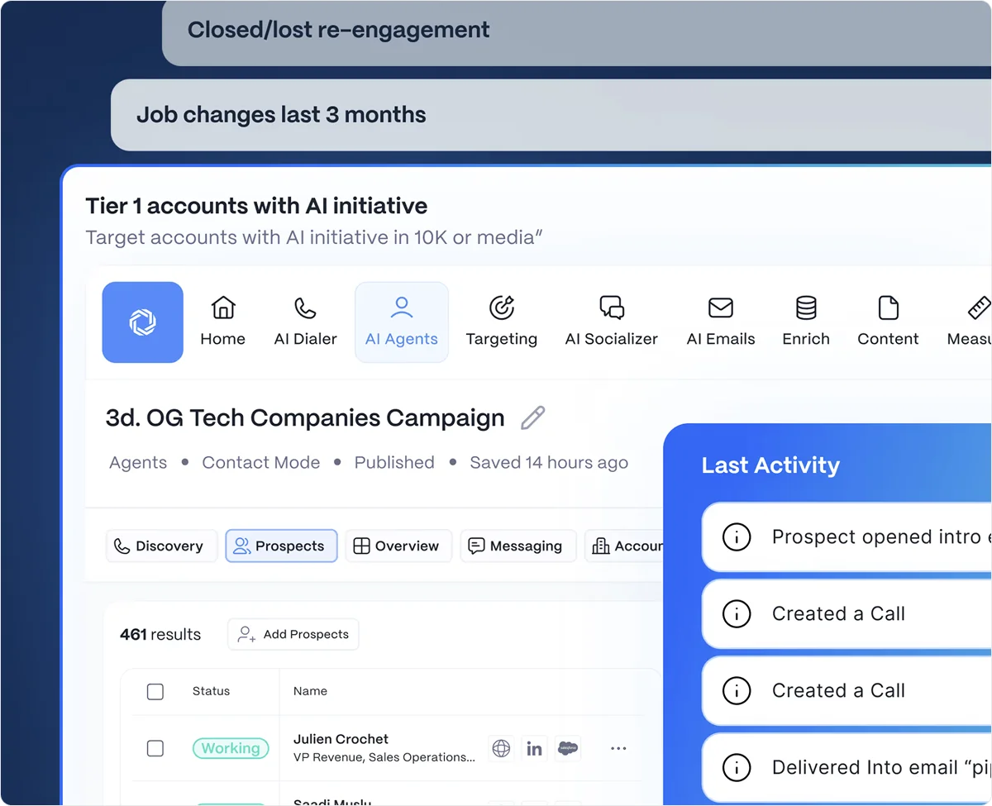
Task: Click the Saved 14 hours ago text
Action: [x=549, y=463]
